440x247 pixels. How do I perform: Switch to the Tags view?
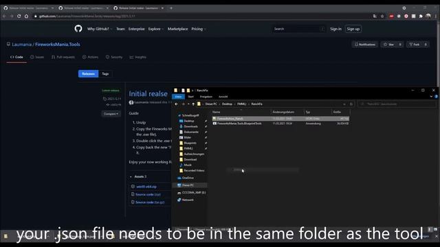pyautogui.click(x=105, y=73)
